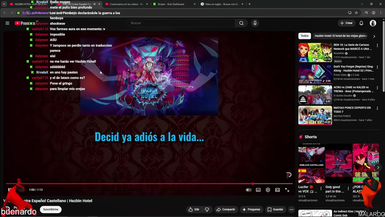This screenshot has width=385, height=217.
Task: Dislike the video
Action: (x=207, y=209)
